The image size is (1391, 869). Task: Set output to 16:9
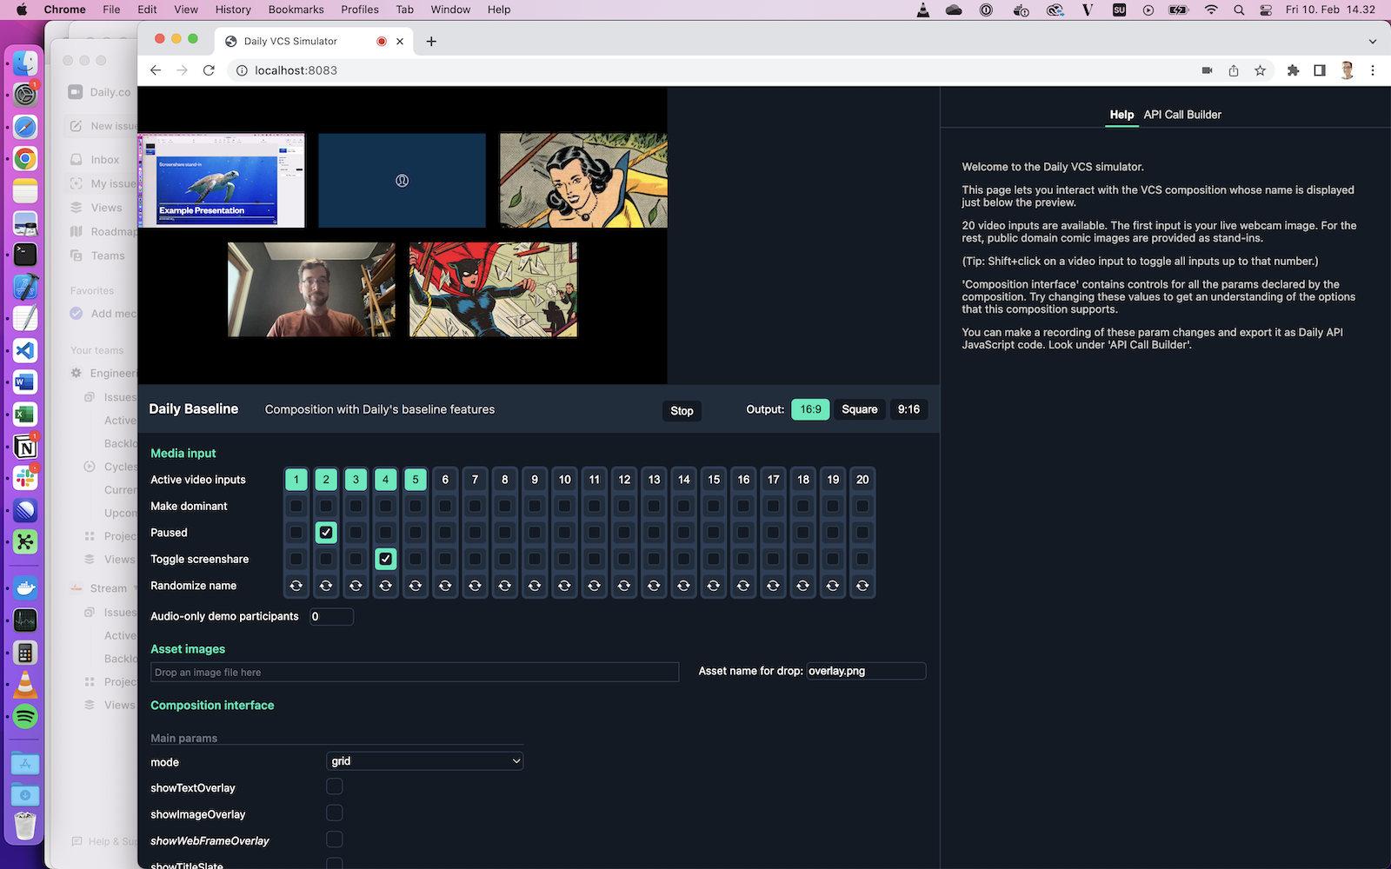click(x=810, y=409)
